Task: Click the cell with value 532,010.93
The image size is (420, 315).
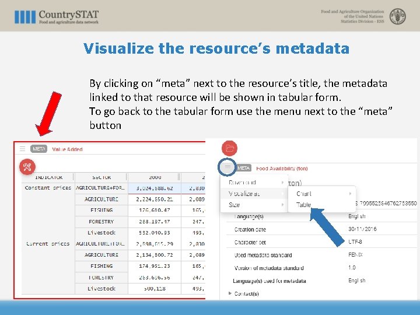Action: coord(155,233)
